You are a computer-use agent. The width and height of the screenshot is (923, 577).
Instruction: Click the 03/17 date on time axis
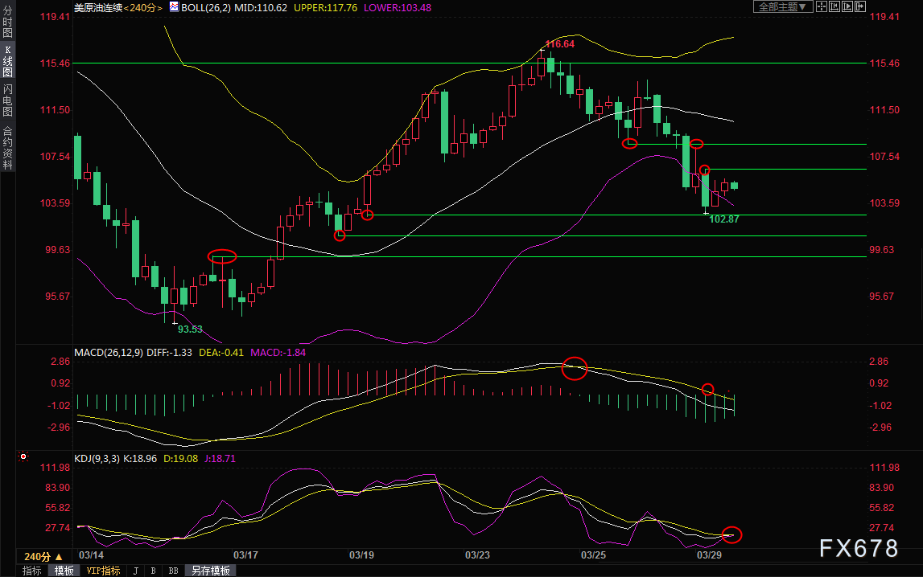245,555
